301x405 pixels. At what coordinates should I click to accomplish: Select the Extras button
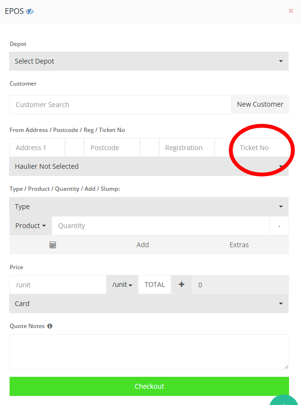[239, 245]
